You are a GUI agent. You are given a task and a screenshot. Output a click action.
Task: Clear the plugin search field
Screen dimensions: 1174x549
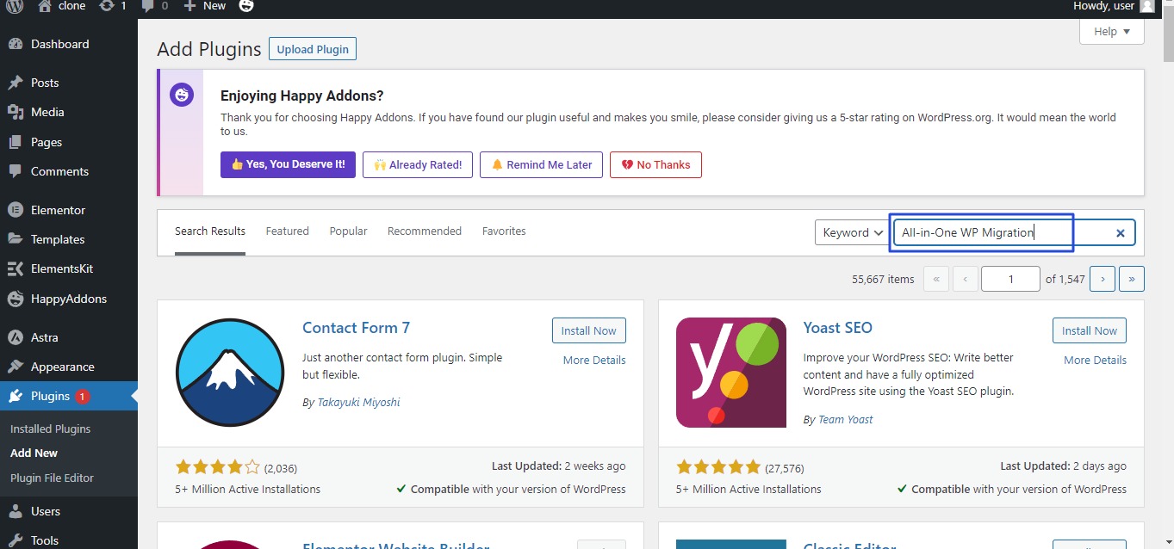point(1121,232)
